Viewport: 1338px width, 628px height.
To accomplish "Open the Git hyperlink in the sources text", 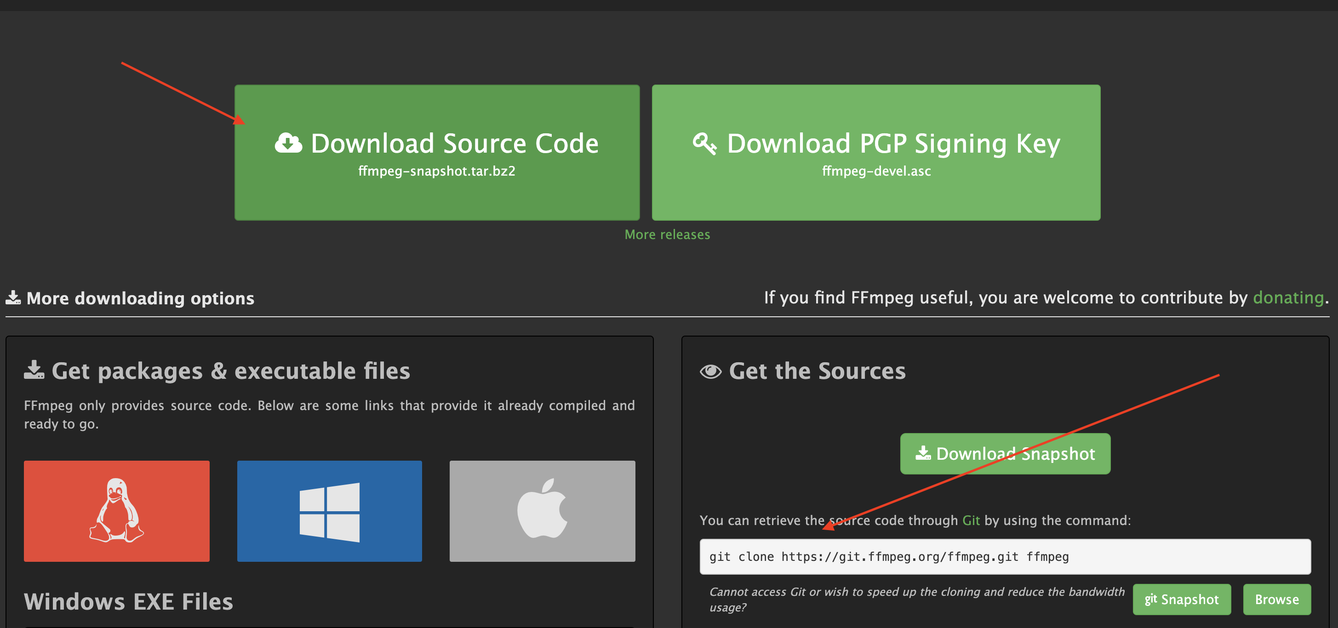I will pyautogui.click(x=971, y=520).
